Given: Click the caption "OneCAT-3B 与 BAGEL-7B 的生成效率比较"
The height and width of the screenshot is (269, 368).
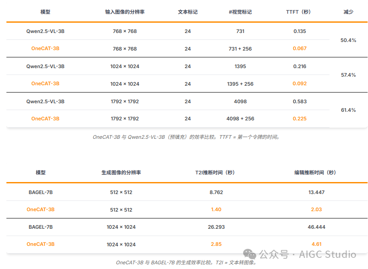Looking at the screenshot, I should point(165,263).
